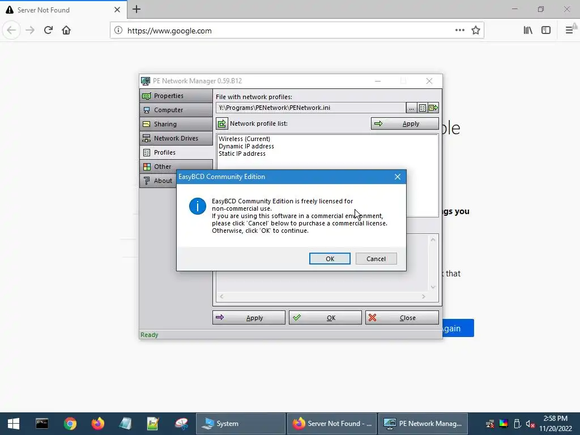This screenshot has width=580, height=435.
Task: Open the Other tab in PE Network Manager
Action: [x=176, y=167]
